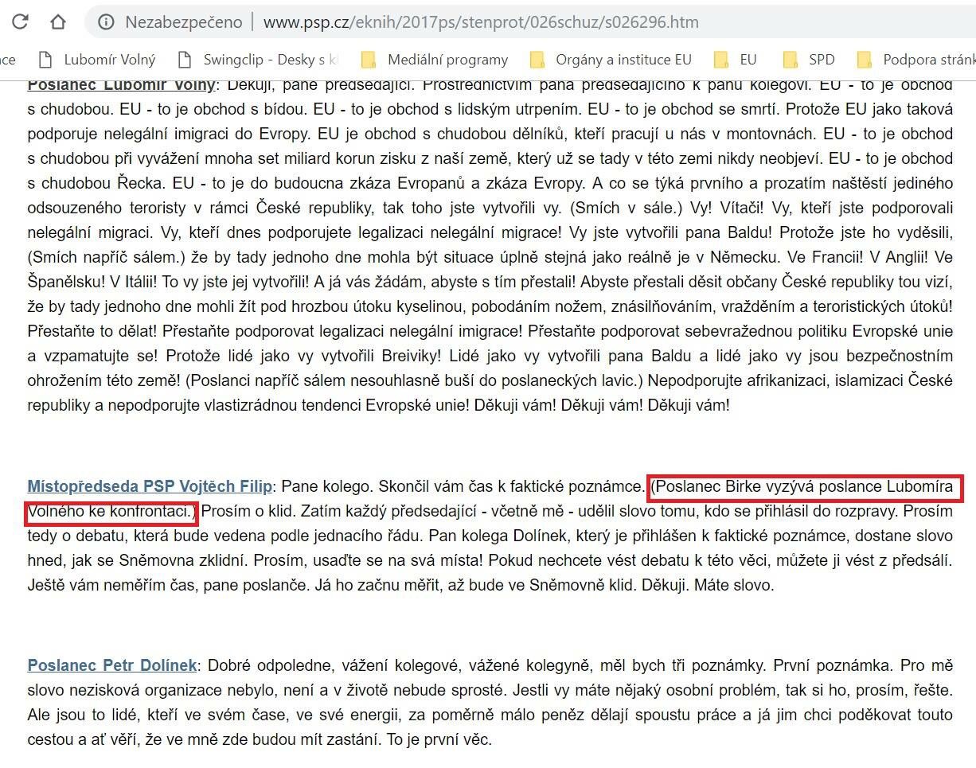Click the Mediální programy folder icon
This screenshot has height=768, width=976.
(369, 60)
